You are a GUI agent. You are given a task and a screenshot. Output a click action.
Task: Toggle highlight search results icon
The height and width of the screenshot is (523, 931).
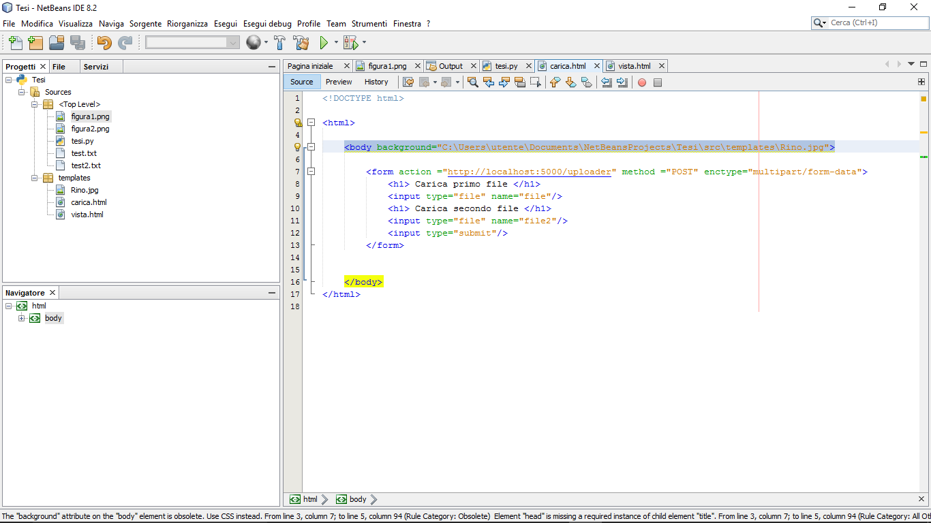[x=519, y=82]
